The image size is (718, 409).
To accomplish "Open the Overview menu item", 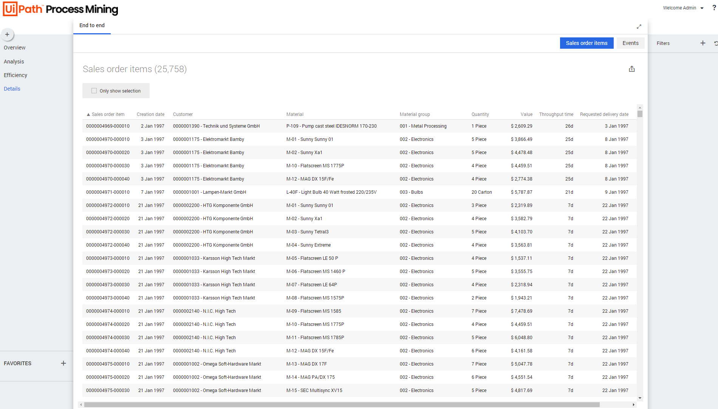I will click(15, 48).
